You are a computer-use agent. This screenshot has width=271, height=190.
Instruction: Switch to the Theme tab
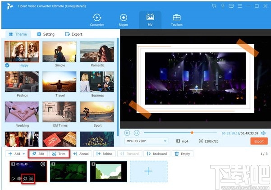(18, 34)
